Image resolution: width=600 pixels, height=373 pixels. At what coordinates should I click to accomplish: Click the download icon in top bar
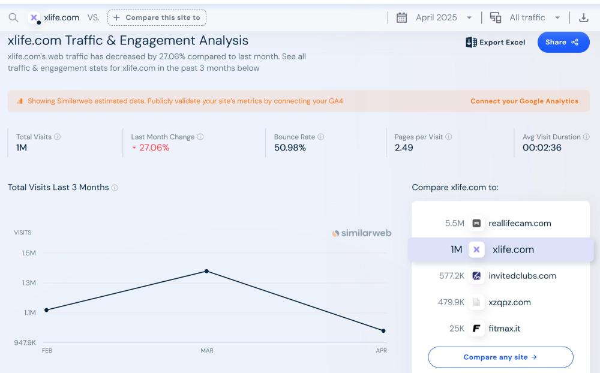pos(583,18)
